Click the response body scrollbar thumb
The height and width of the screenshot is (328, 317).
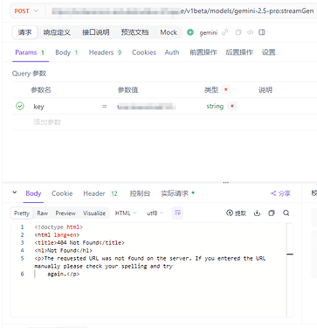point(289,255)
